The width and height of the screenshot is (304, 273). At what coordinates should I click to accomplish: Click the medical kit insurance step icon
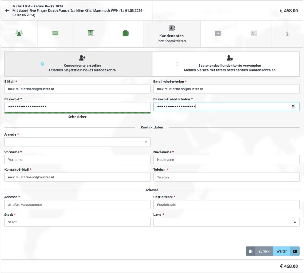coord(218,33)
